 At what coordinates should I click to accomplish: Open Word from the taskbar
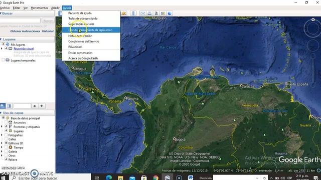[x=191, y=177]
